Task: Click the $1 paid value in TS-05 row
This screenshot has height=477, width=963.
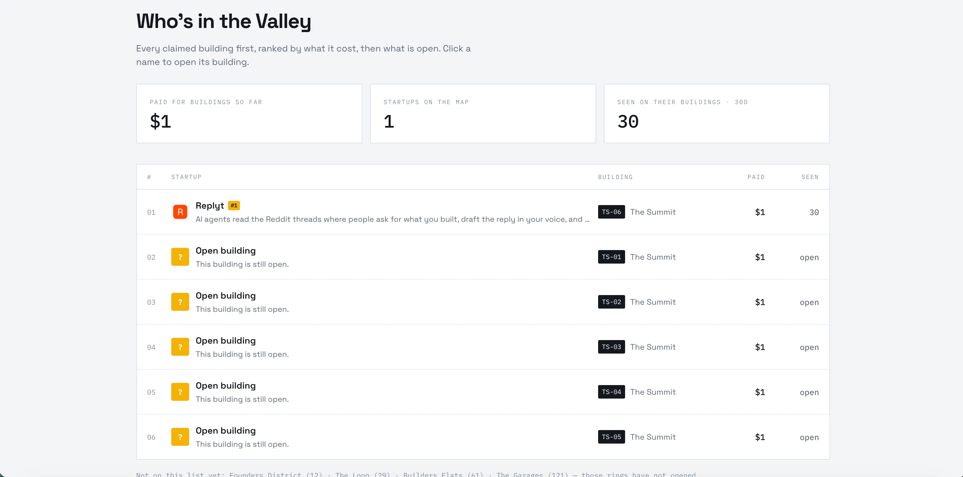Action: [760, 437]
